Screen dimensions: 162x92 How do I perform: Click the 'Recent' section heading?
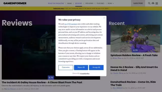click(117, 23)
